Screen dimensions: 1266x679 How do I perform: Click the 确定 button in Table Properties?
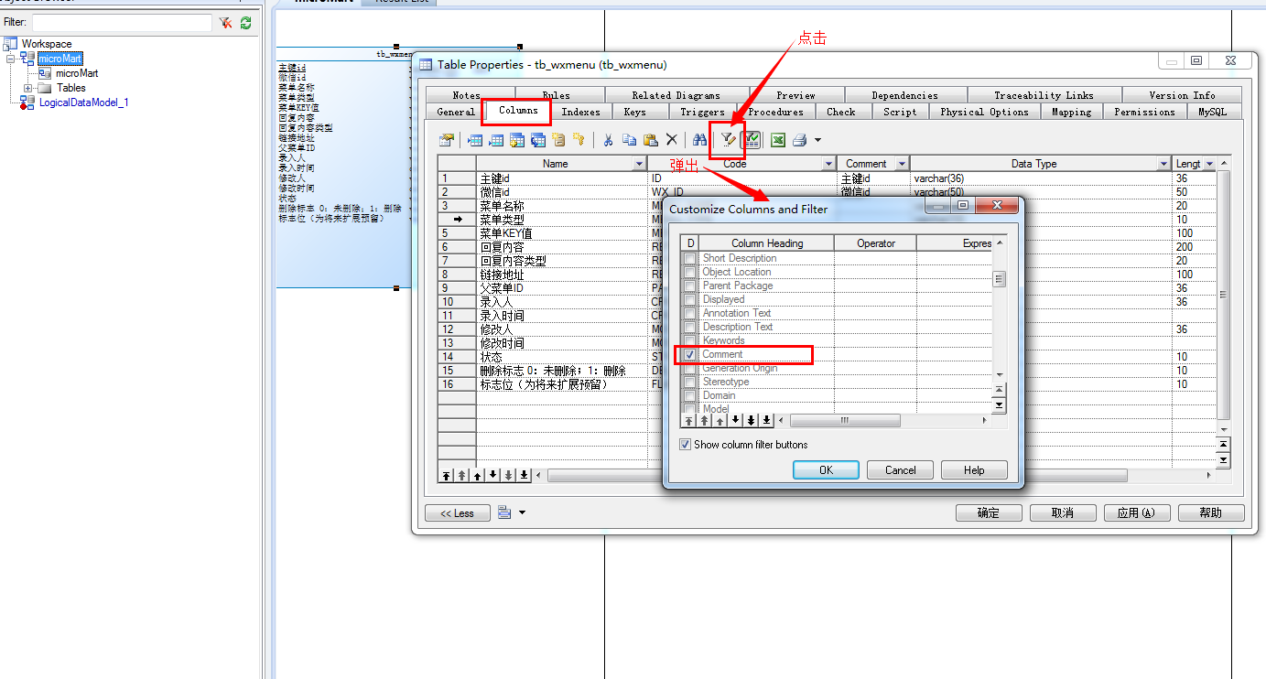pos(989,512)
